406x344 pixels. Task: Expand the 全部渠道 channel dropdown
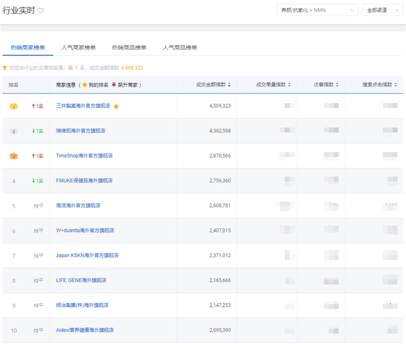(x=382, y=10)
